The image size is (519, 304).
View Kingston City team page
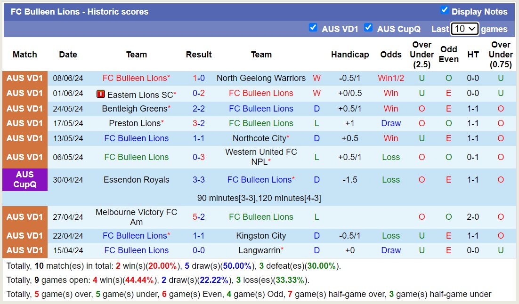(x=261, y=236)
